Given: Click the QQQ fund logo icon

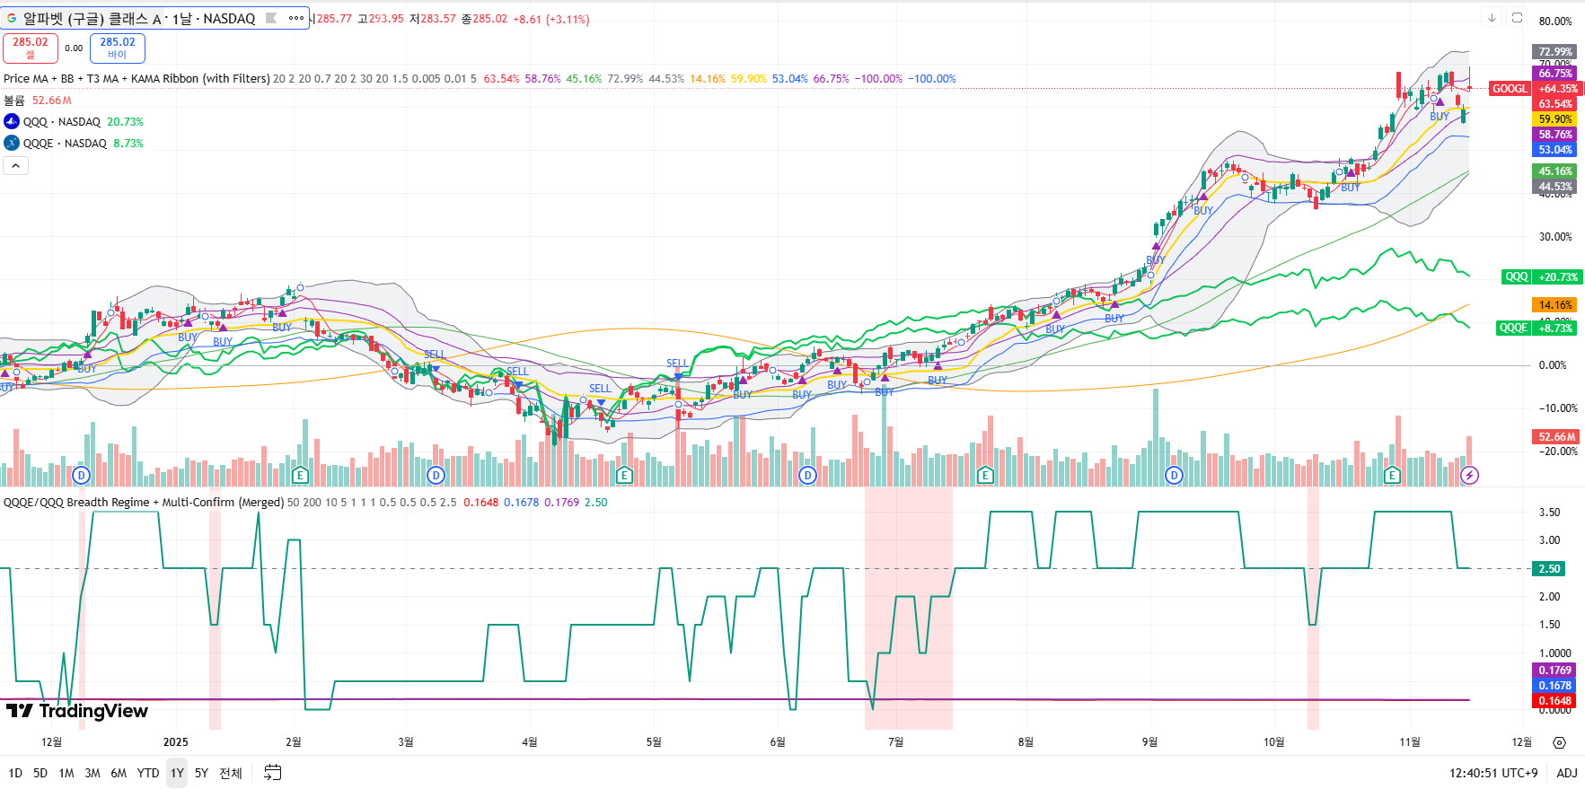Looking at the screenshot, I should (12, 121).
